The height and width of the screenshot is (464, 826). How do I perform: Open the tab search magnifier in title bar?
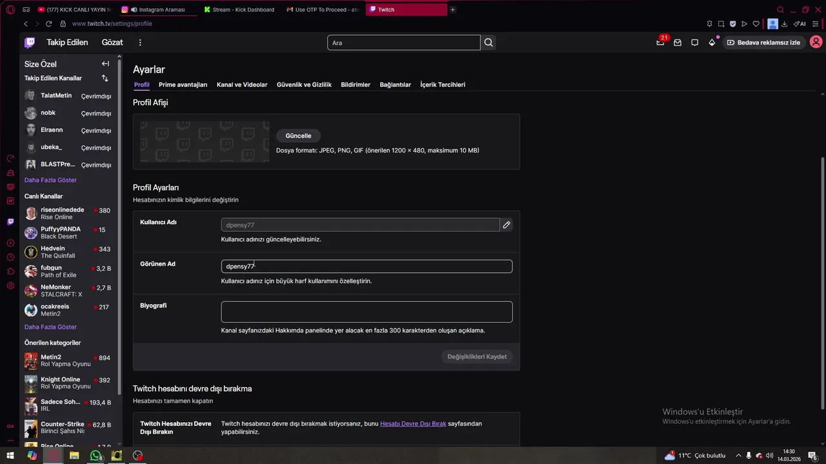(x=780, y=10)
